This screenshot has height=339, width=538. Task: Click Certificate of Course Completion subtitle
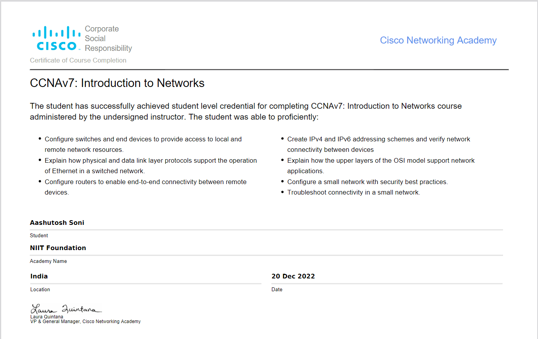click(x=78, y=60)
